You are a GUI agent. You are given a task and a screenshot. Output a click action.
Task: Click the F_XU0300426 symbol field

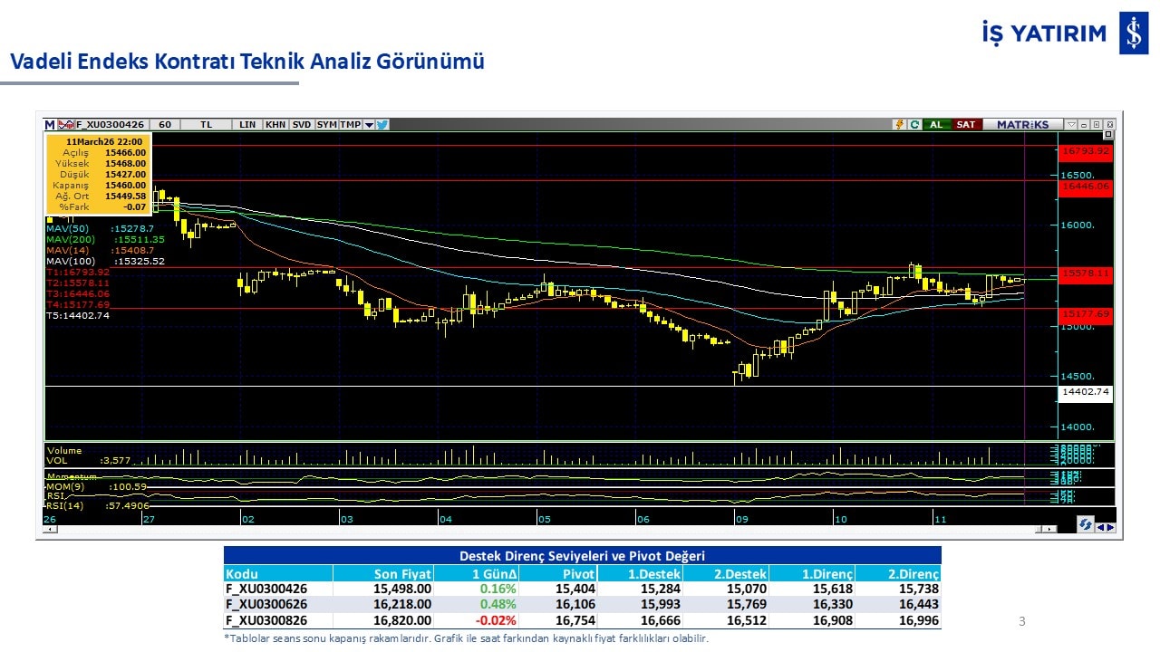(x=111, y=125)
